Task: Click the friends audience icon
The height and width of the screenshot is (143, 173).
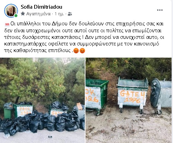Action: coord(70,14)
